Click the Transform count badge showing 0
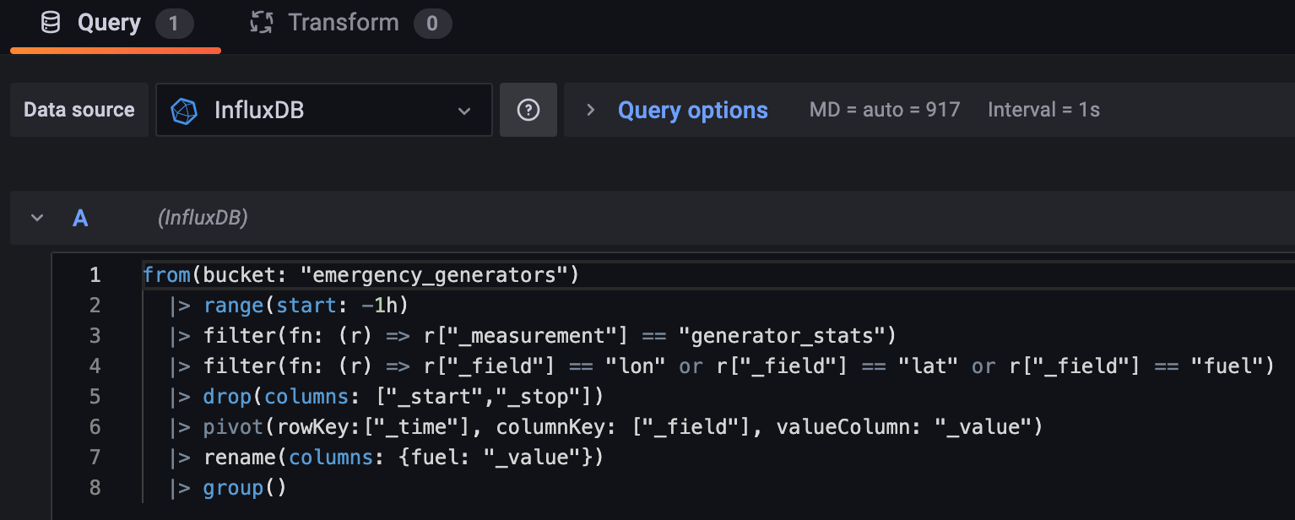The image size is (1295, 520). [x=432, y=24]
